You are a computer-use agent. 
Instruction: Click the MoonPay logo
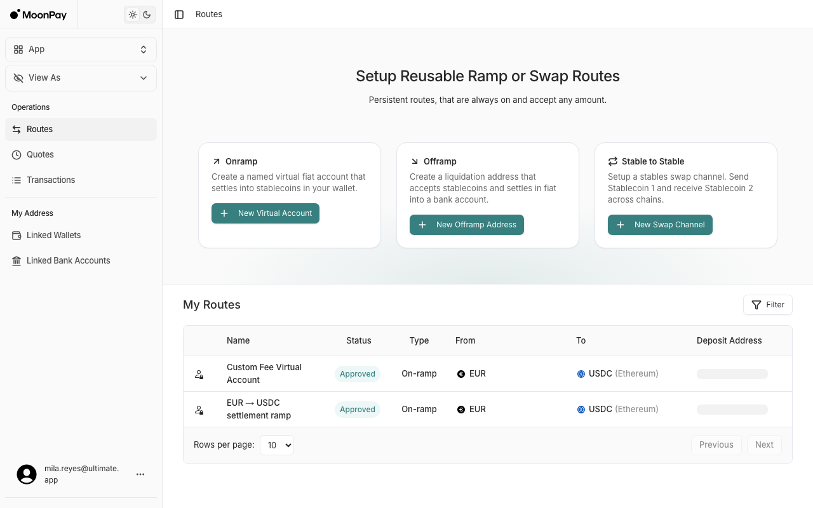38,15
